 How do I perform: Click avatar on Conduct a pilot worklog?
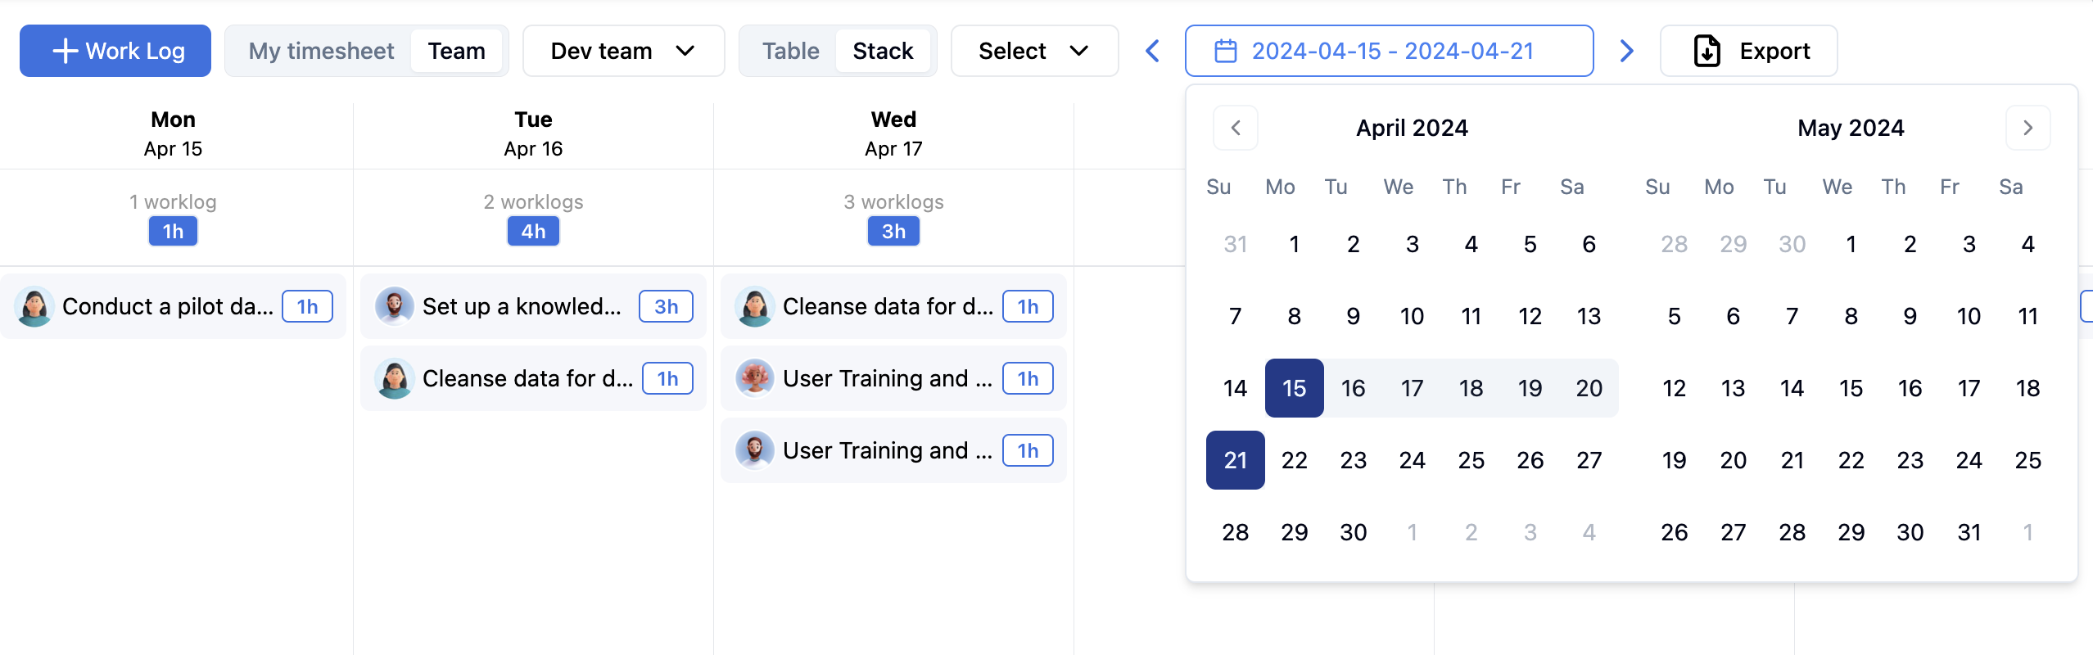[34, 307]
